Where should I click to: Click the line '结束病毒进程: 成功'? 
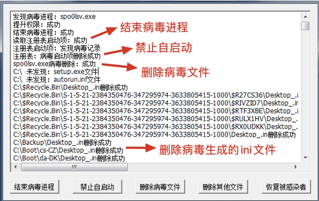(43, 32)
